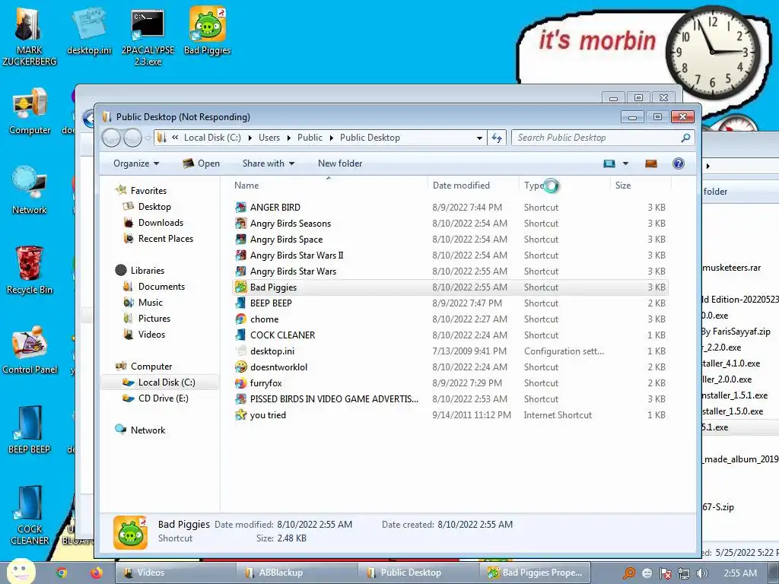Screen dimensions: 779x584
Task: Select the Computer desktop icon
Action: [30, 111]
